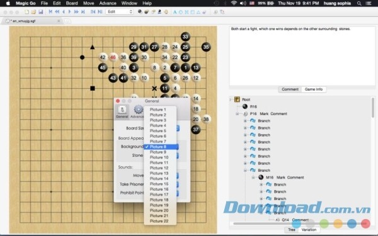Select the X mark tool
Image resolution: width=378 pixels, height=236 pixels.
(x=186, y=12)
